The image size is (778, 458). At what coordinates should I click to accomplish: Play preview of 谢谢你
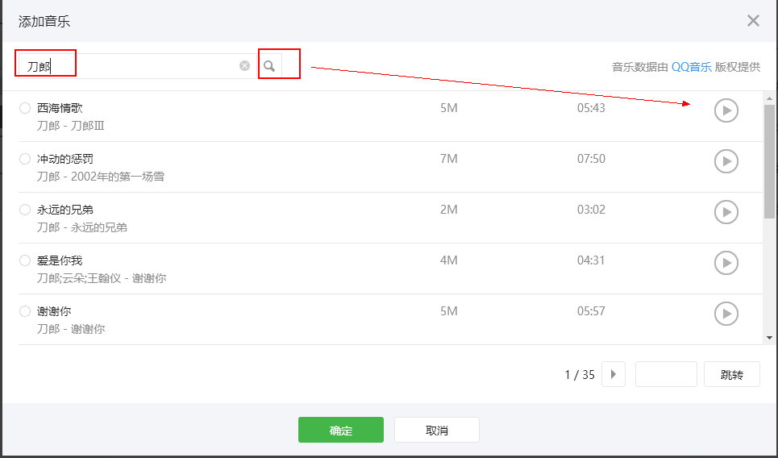pyautogui.click(x=726, y=314)
